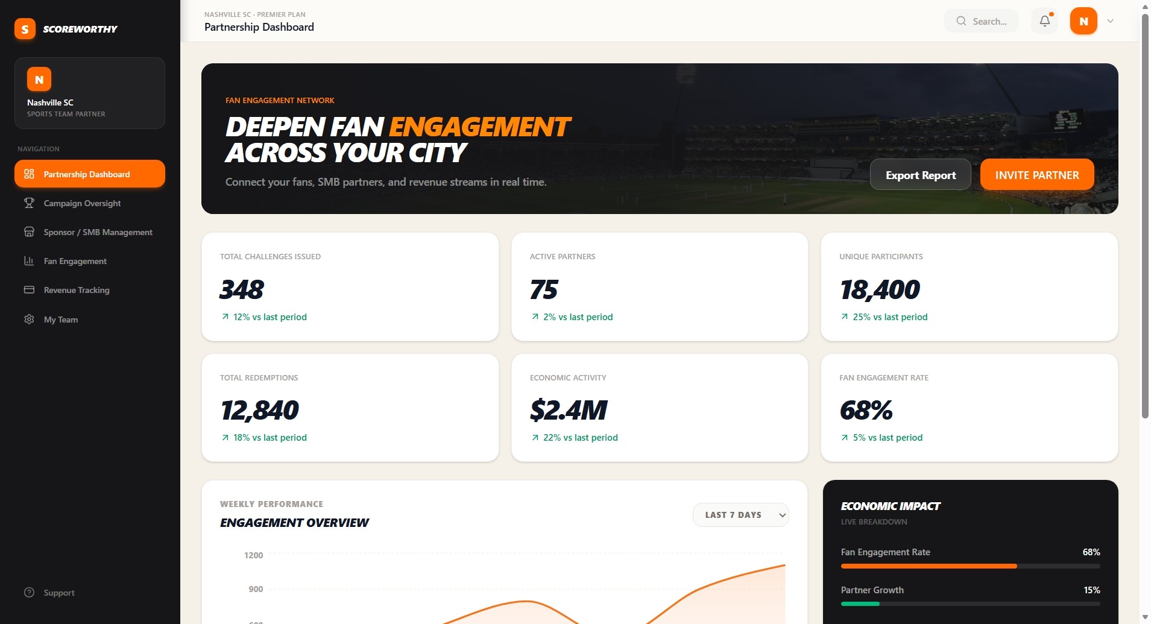Click the orange N profile avatar
The width and height of the screenshot is (1151, 624).
click(x=1083, y=21)
